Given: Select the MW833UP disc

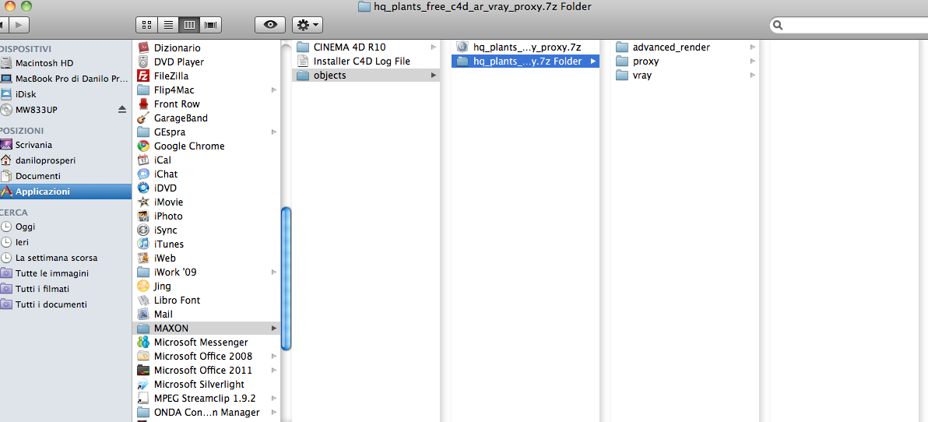Looking at the screenshot, I should pos(36,110).
